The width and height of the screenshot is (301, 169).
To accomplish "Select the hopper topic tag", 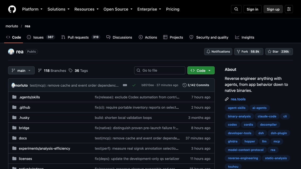I will [250, 141].
